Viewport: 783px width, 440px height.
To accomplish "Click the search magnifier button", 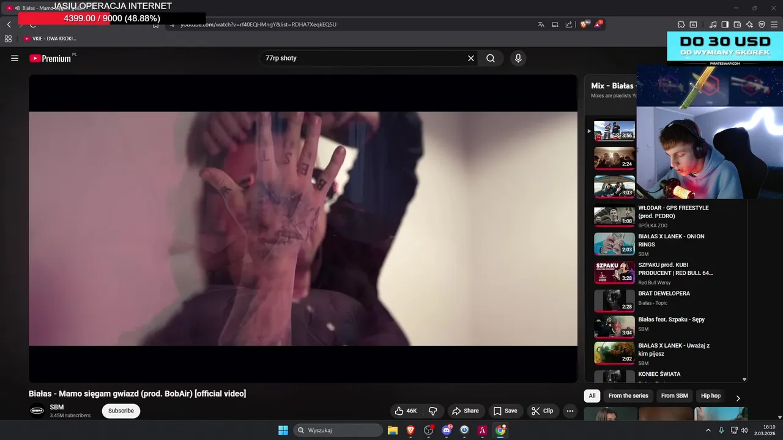I will [491, 58].
